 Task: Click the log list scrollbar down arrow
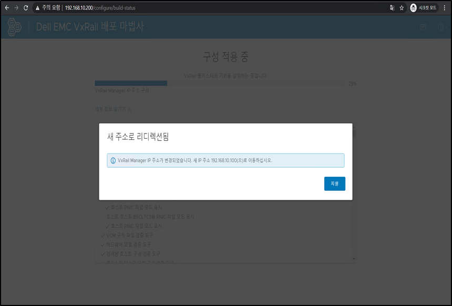click(x=354, y=259)
